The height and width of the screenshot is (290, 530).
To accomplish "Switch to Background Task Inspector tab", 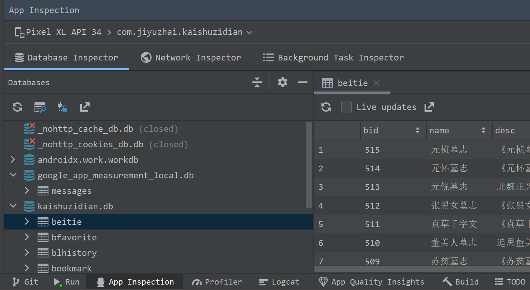I will 333,58.
